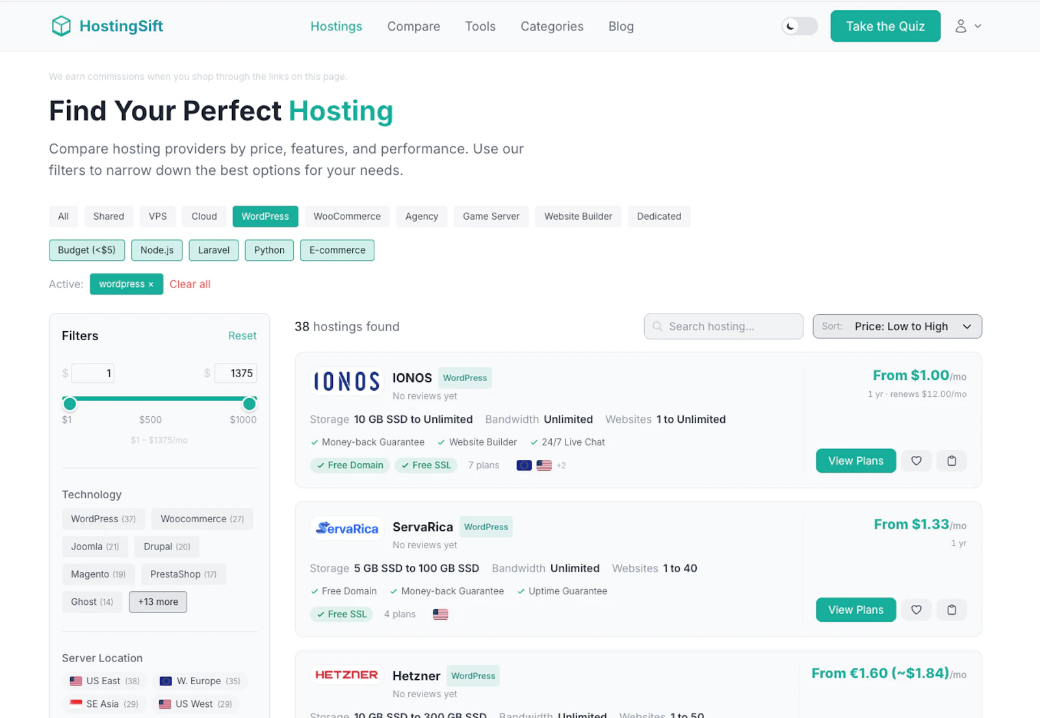The width and height of the screenshot is (1040, 718).
Task: Select US West server location filter
Action: point(195,704)
